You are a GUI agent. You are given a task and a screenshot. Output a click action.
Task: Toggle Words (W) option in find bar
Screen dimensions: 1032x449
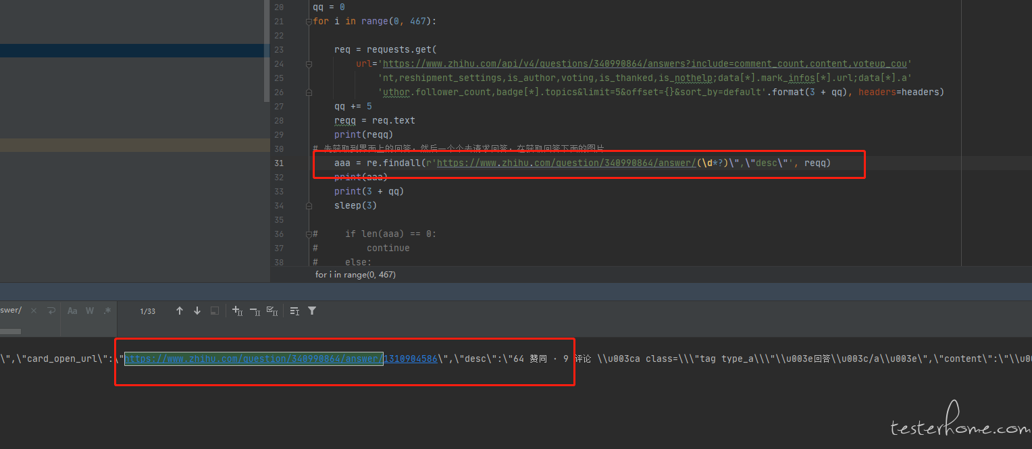[90, 311]
